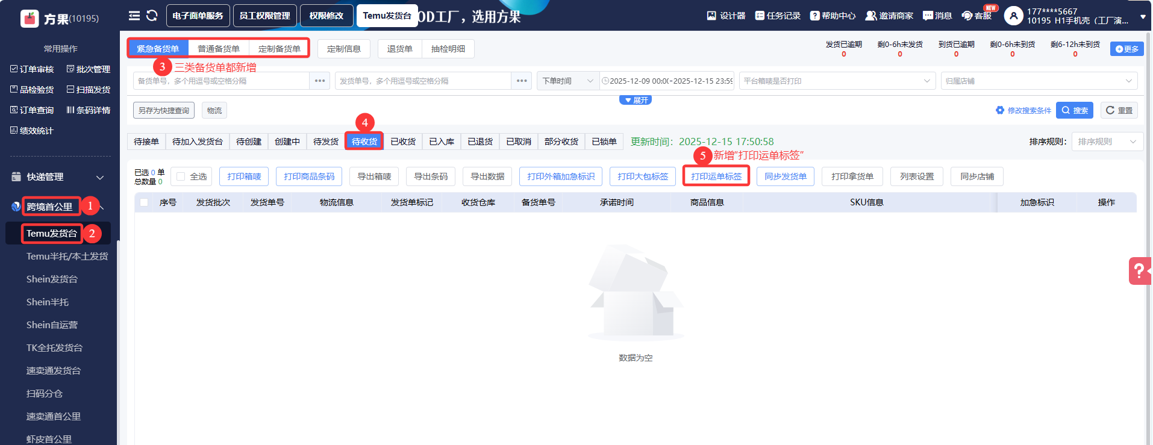Screen dimensions: 1153x445
Task: Open Temu半托/本土发货 in the sidebar
Action: coord(67,257)
